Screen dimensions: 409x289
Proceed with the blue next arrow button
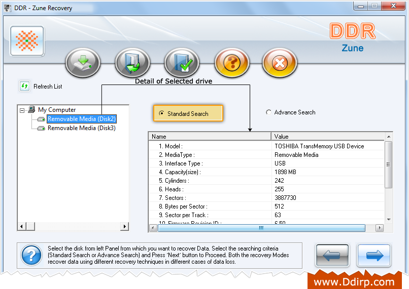[x=374, y=255]
